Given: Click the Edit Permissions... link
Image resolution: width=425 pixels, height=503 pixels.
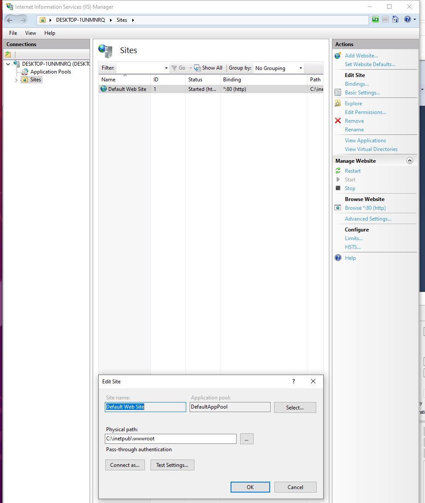Looking at the screenshot, I should pos(365,112).
